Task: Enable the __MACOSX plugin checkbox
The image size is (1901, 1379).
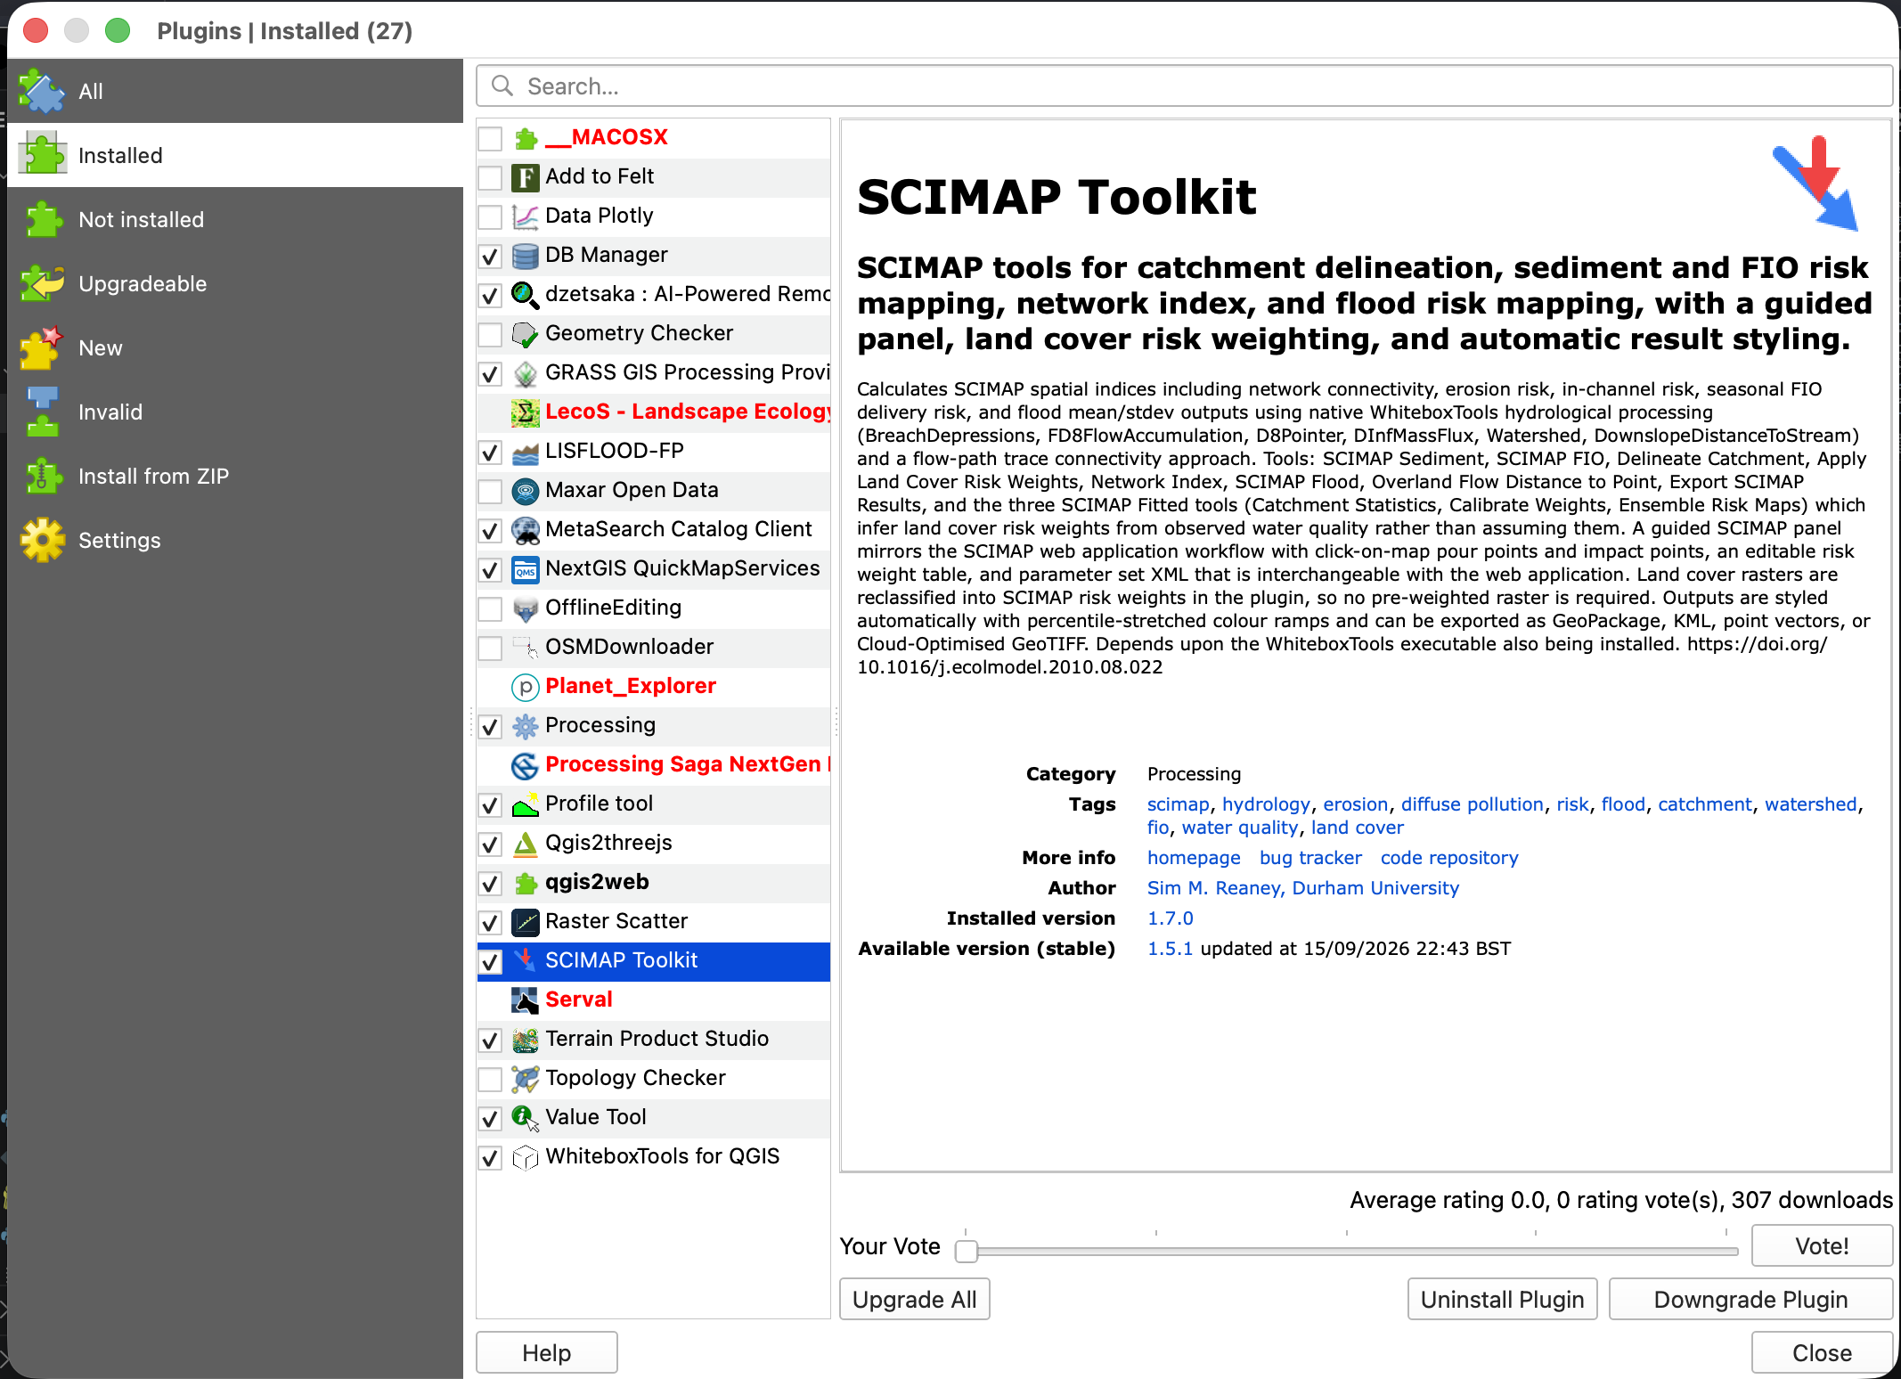Action: pyautogui.click(x=490, y=139)
